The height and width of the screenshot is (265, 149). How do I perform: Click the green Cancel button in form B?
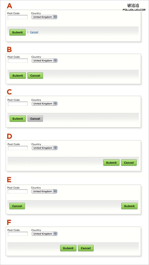(35, 76)
